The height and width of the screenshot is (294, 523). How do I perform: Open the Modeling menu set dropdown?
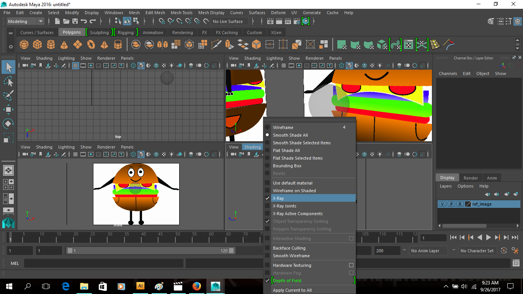pos(26,21)
